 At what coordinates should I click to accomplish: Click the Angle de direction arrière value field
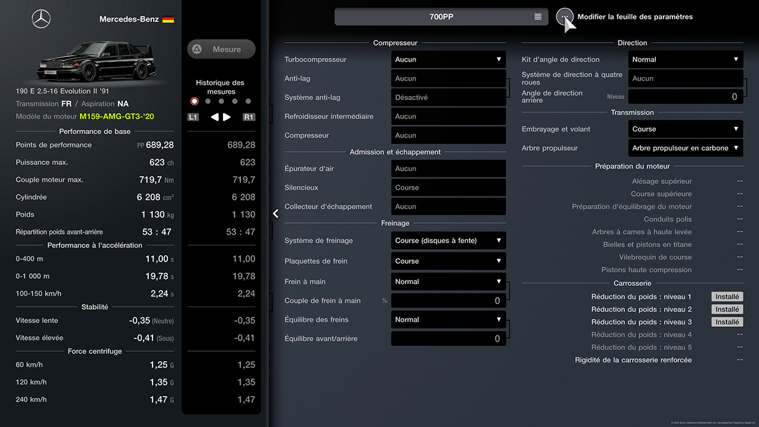686,97
